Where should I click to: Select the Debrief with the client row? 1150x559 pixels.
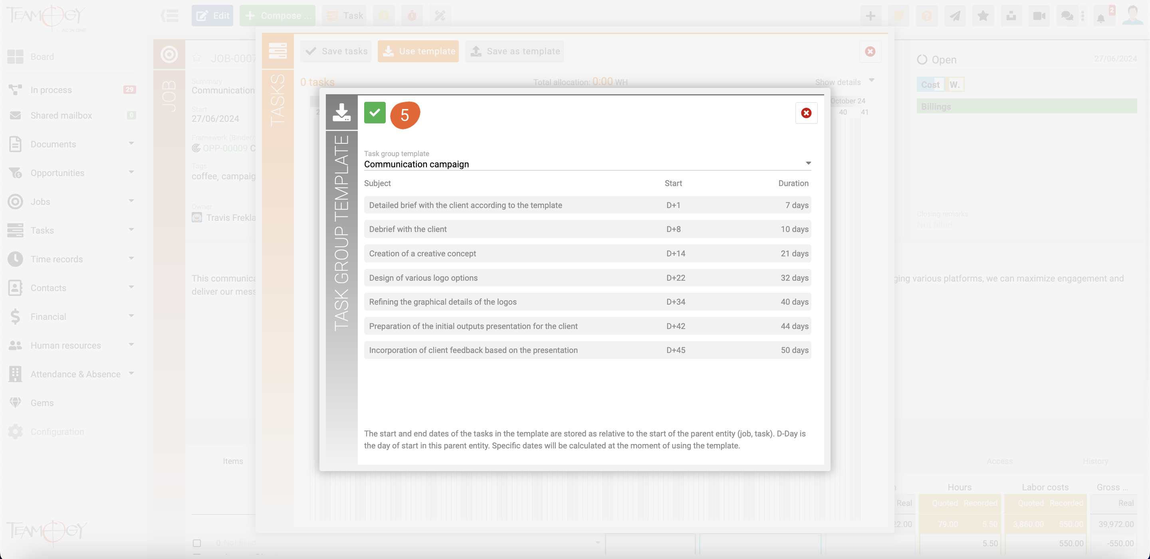click(x=587, y=229)
